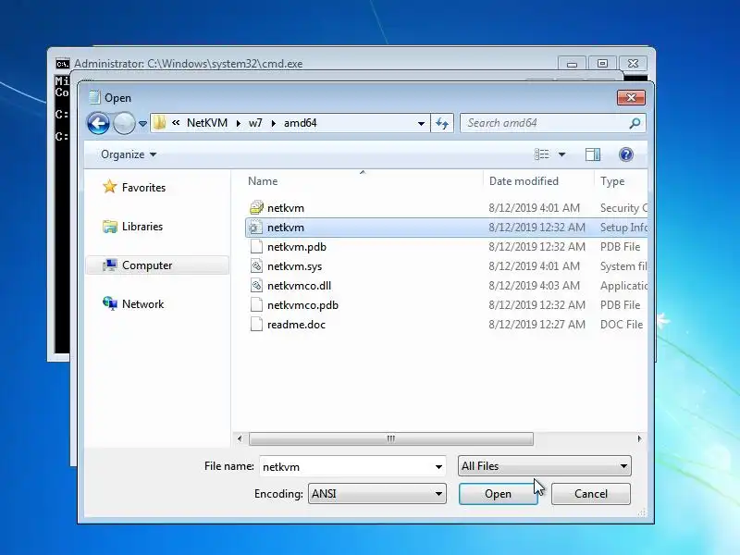
Task: Open the File name dropdown arrow
Action: 438,467
